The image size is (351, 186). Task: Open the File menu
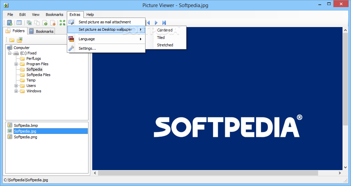[x=10, y=15]
